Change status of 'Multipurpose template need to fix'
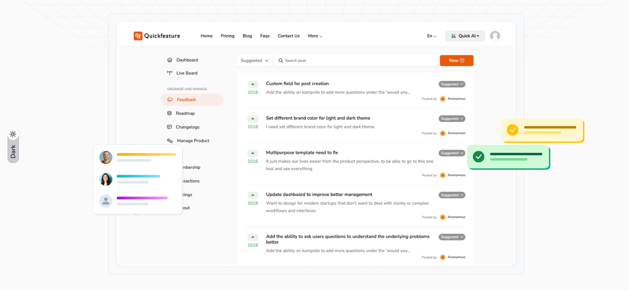Screen dimensions: 629x290 [x=452, y=153]
